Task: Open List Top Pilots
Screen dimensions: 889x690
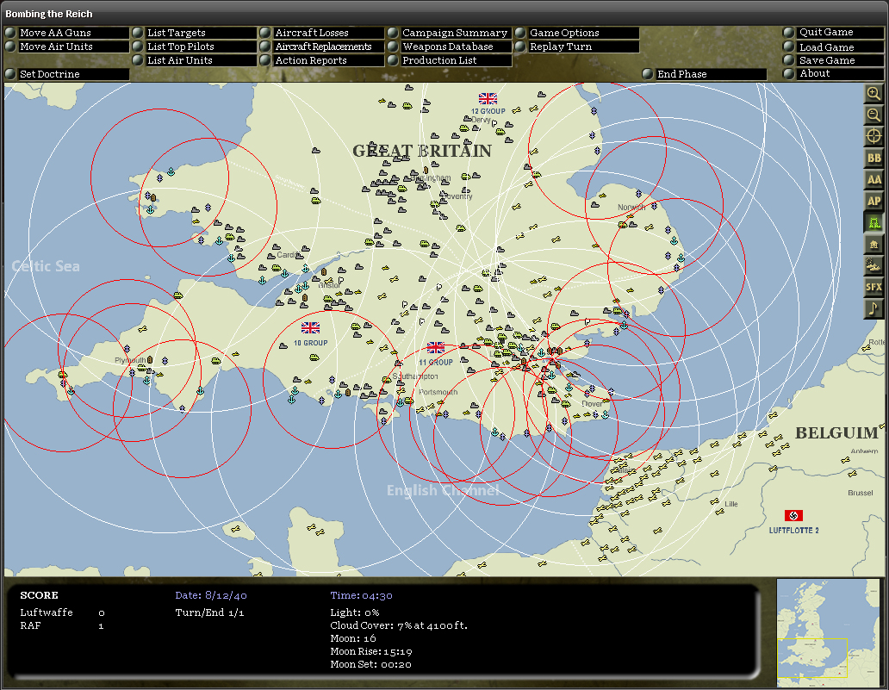Action: pyautogui.click(x=195, y=47)
